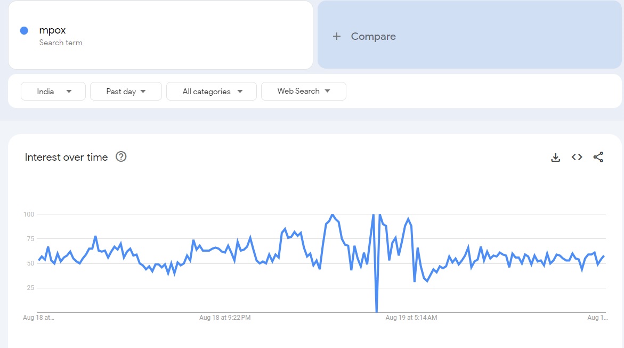
Task: Download the interest over time CSV
Action: (555, 157)
